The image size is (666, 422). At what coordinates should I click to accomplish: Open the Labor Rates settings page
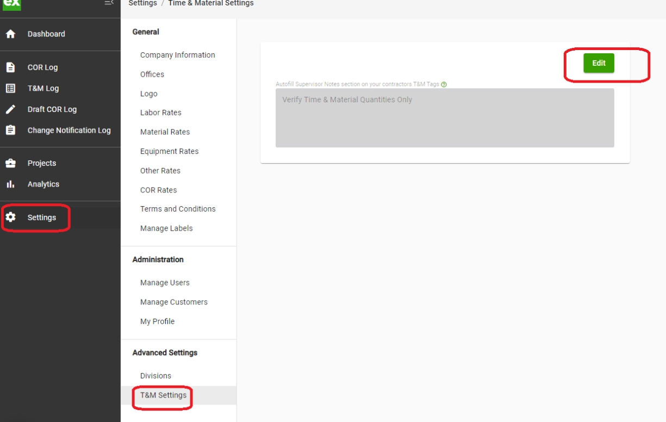pos(160,113)
